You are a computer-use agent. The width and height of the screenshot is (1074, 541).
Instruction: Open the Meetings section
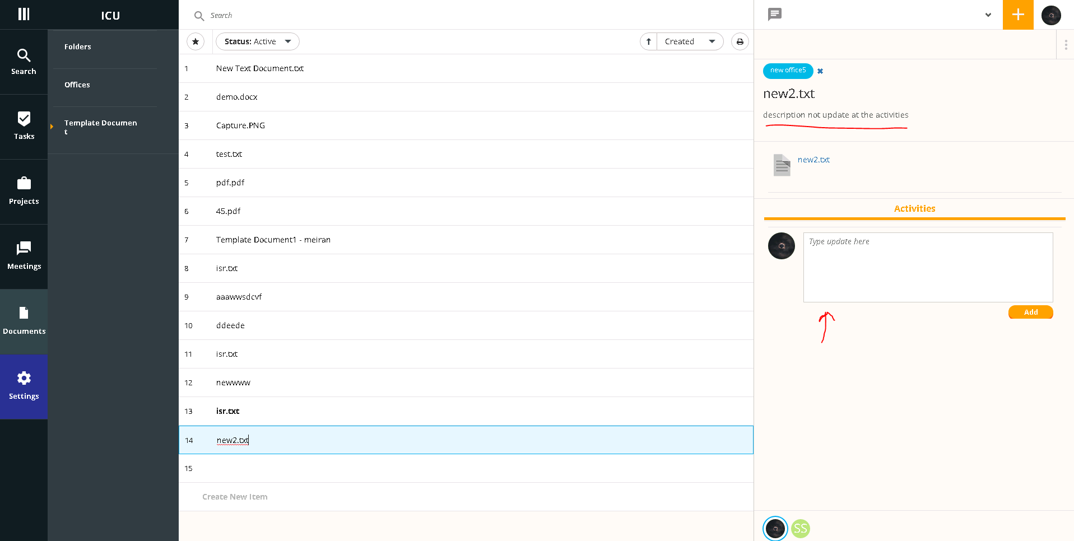tap(24, 256)
